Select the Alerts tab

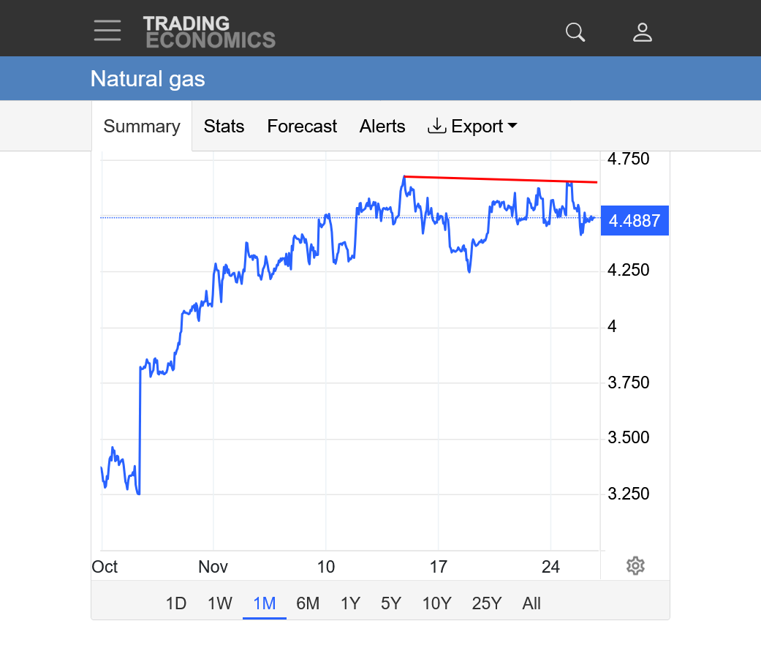[x=382, y=127]
